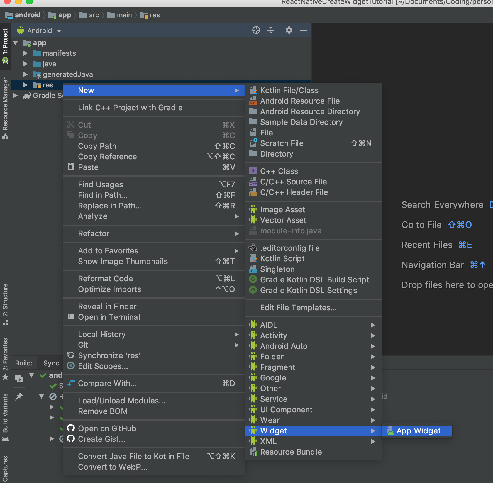The image size is (493, 483).
Task: Select Reveal in Finder
Action: [x=154, y=306]
